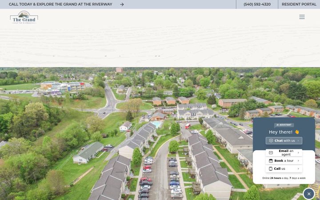Click The Grand at the Riverway logo
Screen dimensions: 320x200
point(24,17)
